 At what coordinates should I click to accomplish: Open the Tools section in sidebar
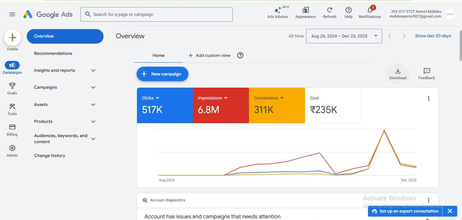(12, 107)
